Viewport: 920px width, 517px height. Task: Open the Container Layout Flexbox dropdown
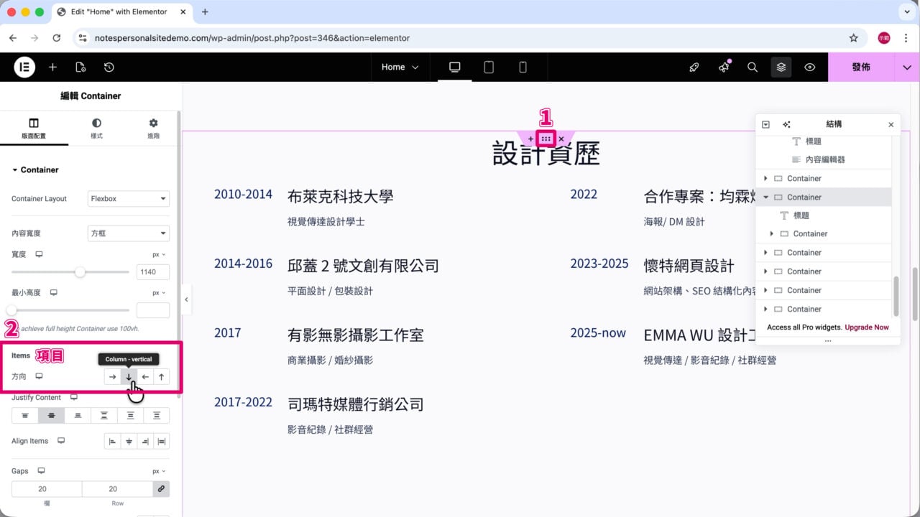(129, 199)
